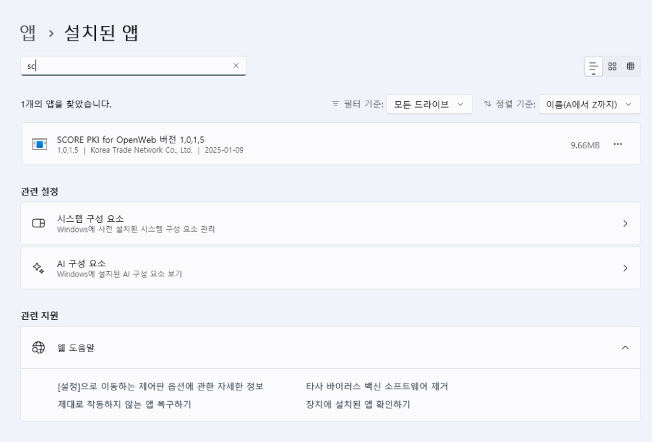652x442 pixels.
Task: Clear the search box with X icon
Action: tap(236, 66)
